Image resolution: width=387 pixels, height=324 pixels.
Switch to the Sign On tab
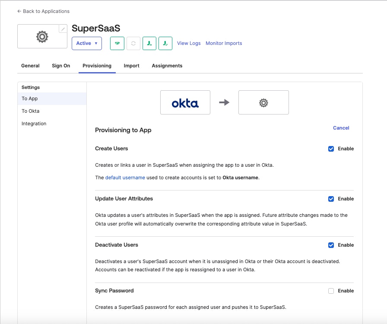[x=61, y=66]
